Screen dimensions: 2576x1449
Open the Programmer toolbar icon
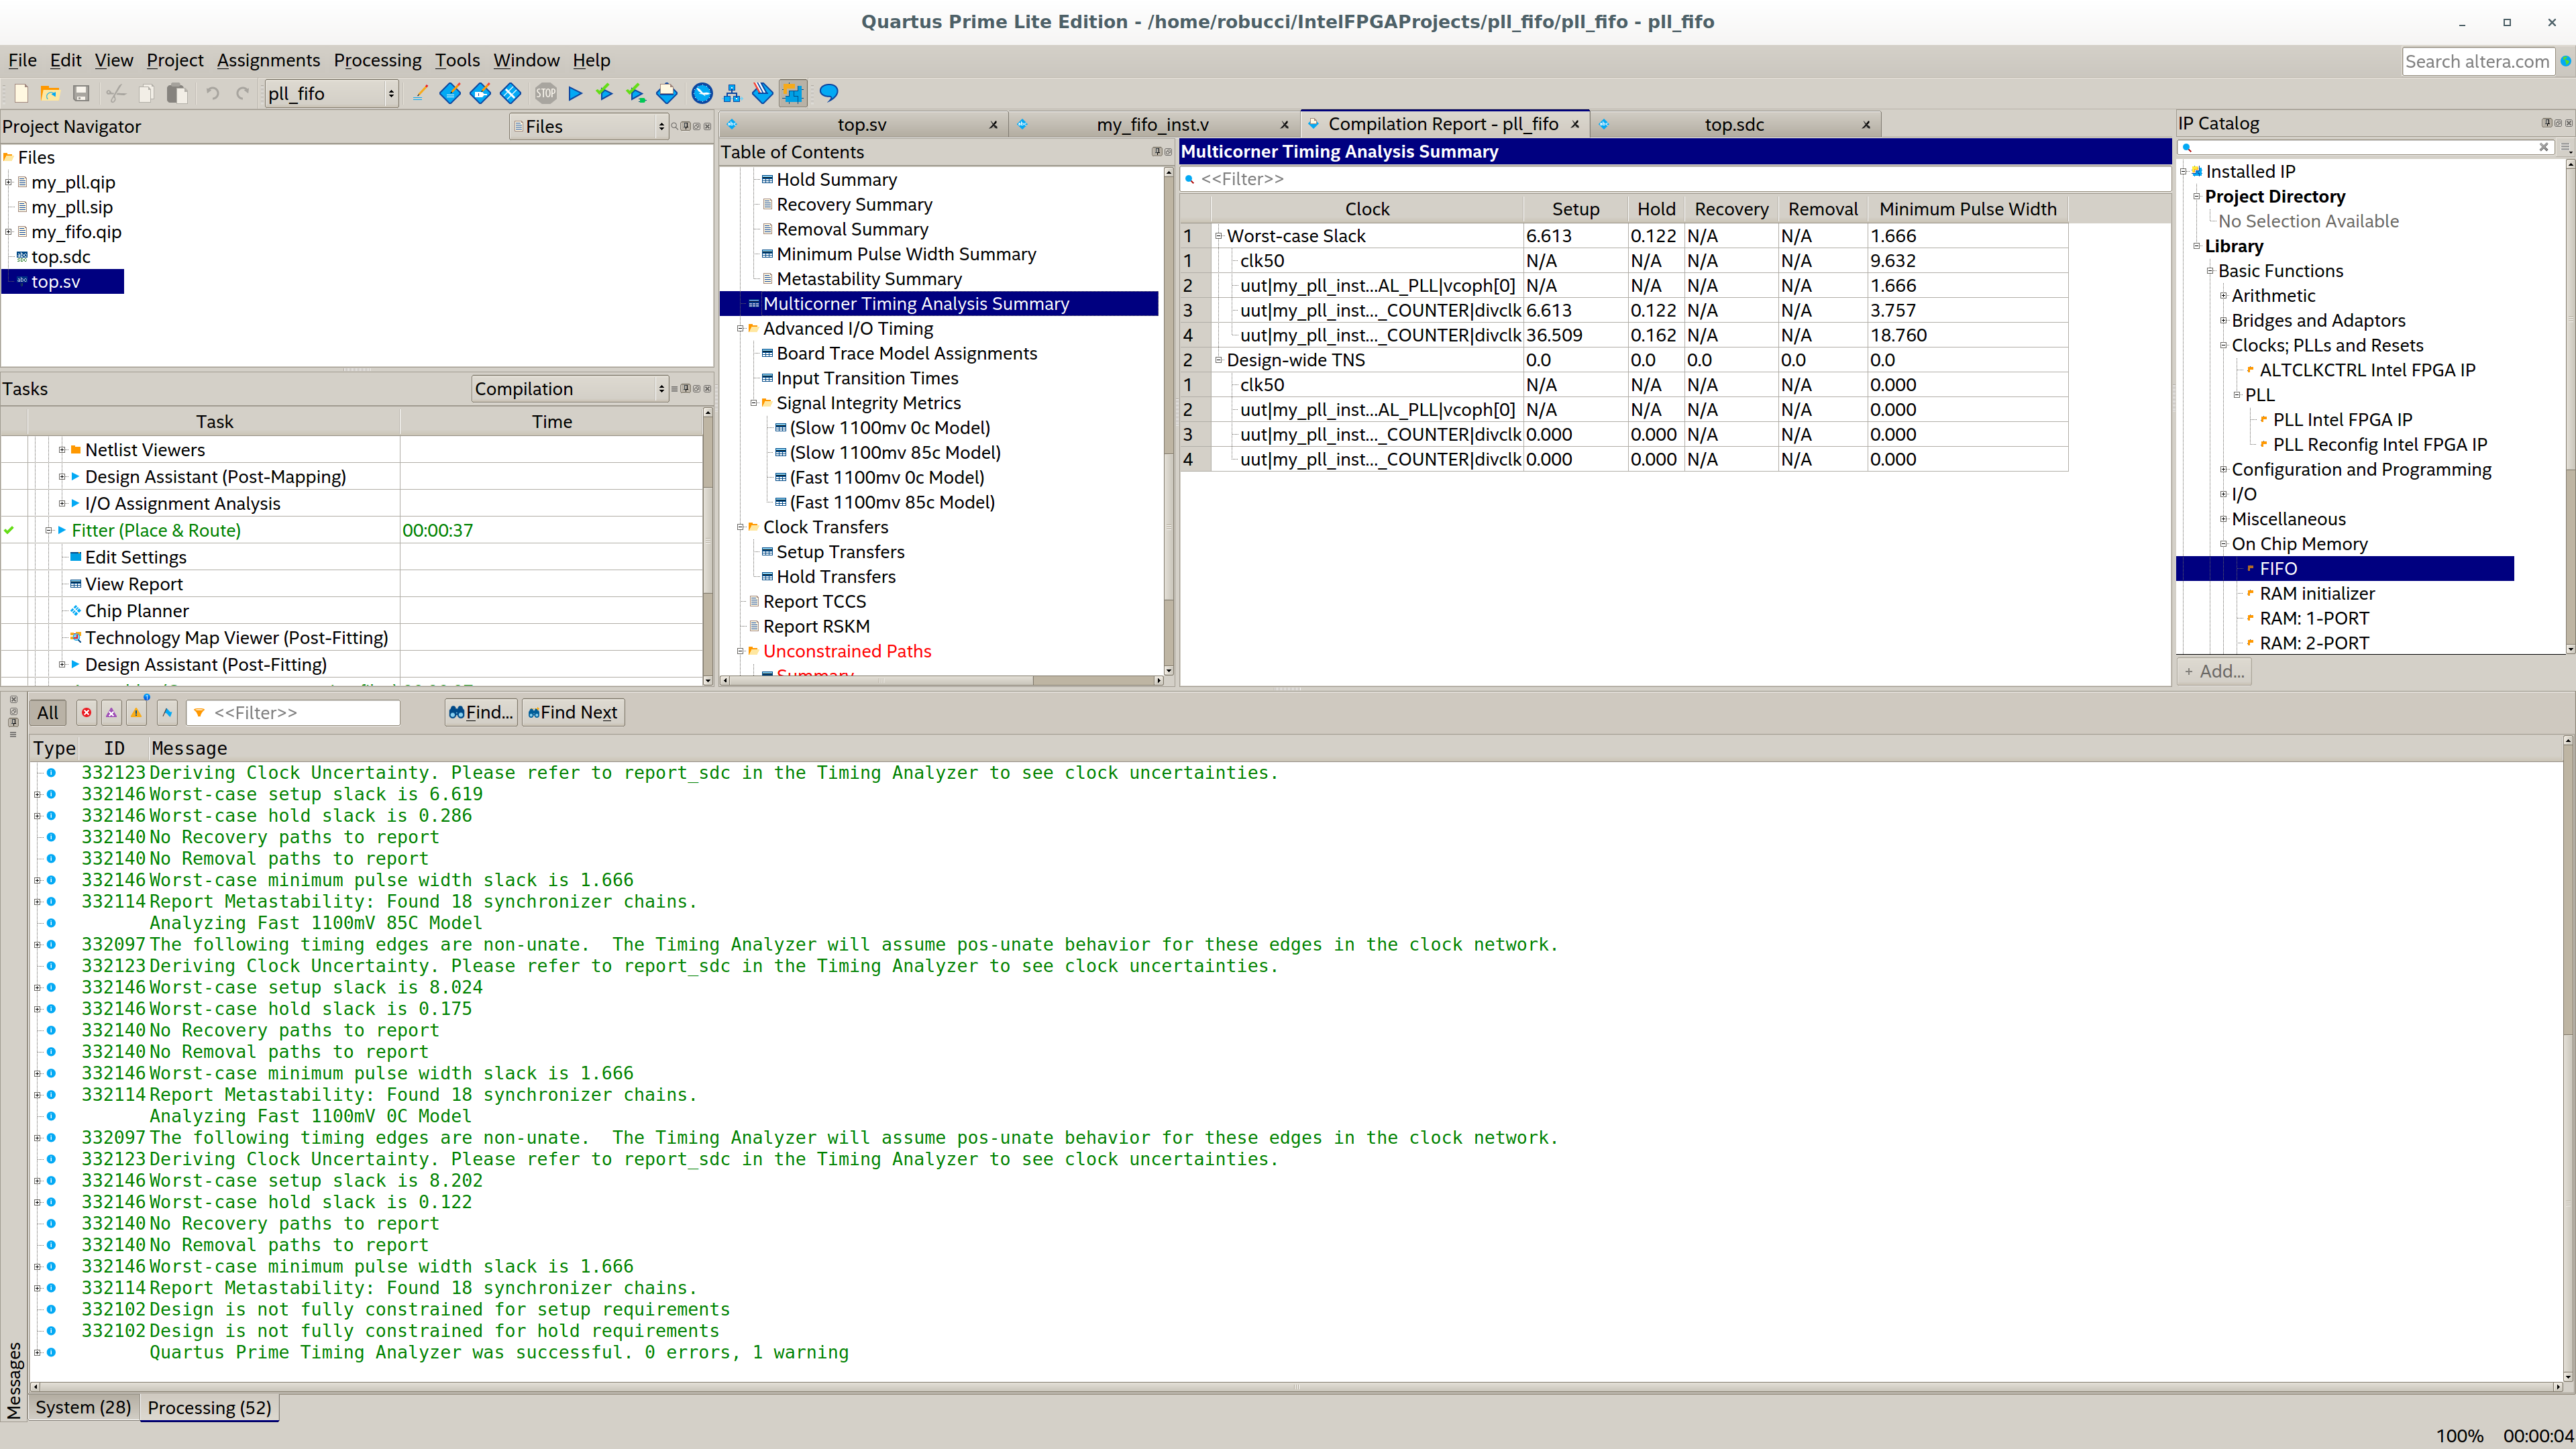pos(762,93)
